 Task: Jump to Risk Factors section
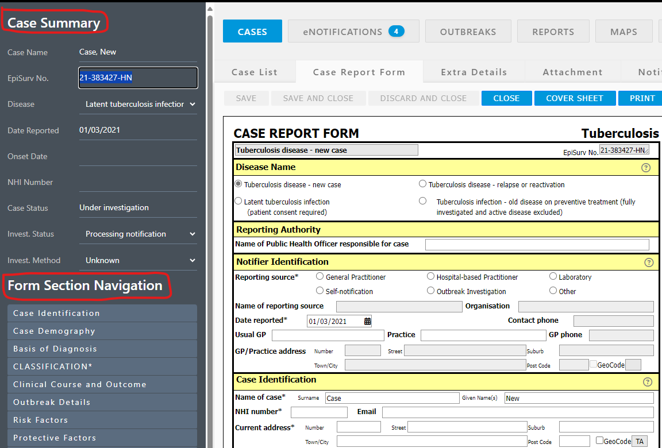(x=102, y=420)
